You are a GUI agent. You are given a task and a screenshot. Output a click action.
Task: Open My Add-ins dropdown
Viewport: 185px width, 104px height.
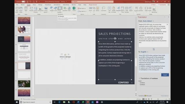tap(82, 11)
